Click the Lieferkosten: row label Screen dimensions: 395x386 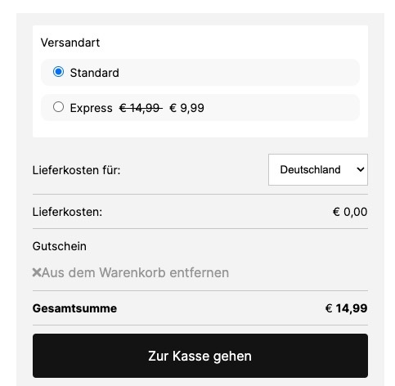[x=67, y=212]
